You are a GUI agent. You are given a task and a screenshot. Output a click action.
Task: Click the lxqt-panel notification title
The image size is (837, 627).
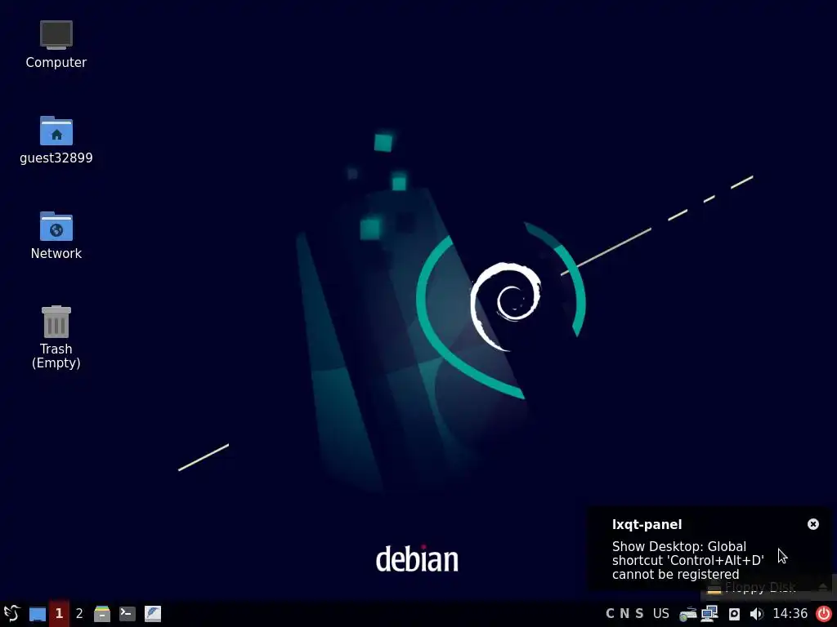(x=647, y=525)
